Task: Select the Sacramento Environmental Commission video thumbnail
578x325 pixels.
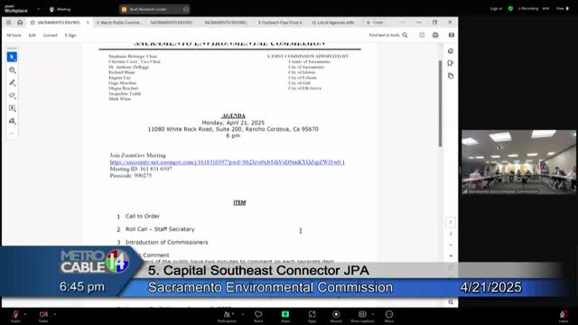Action: [518, 162]
